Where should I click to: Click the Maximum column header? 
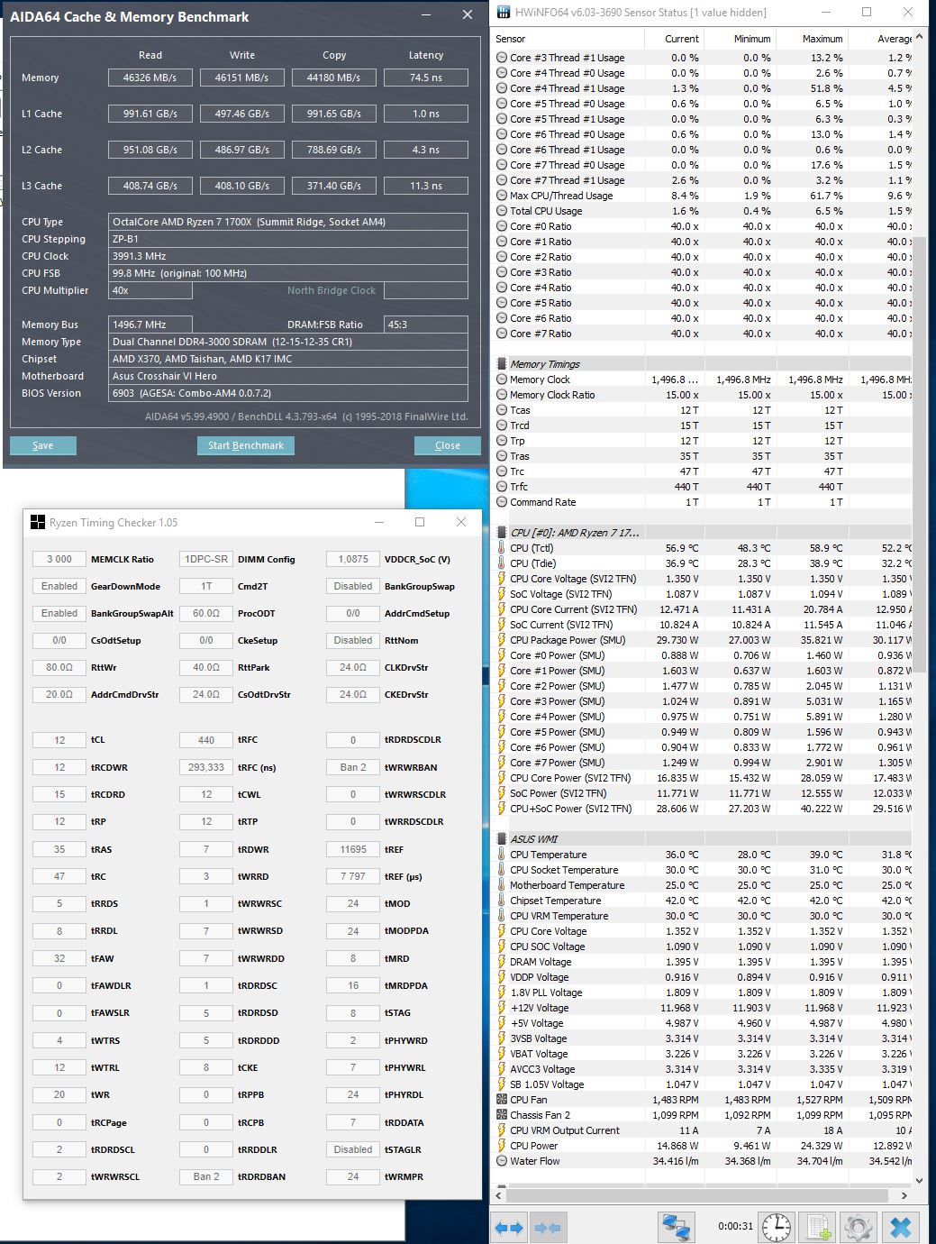[x=812, y=39]
